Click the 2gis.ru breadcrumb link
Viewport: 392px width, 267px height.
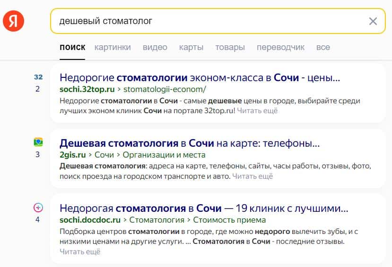click(72, 155)
